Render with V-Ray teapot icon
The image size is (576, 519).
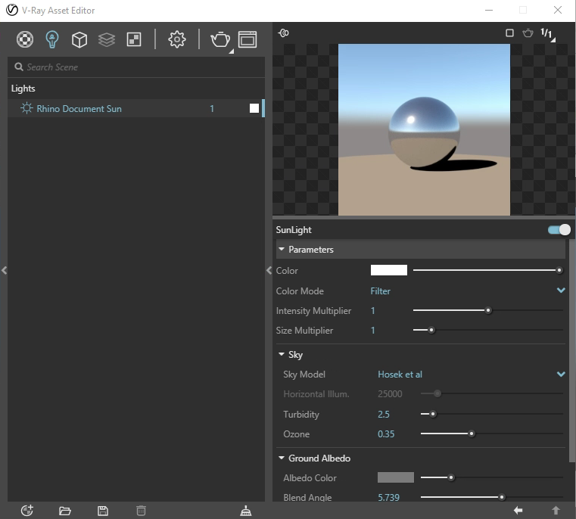pyautogui.click(x=220, y=39)
